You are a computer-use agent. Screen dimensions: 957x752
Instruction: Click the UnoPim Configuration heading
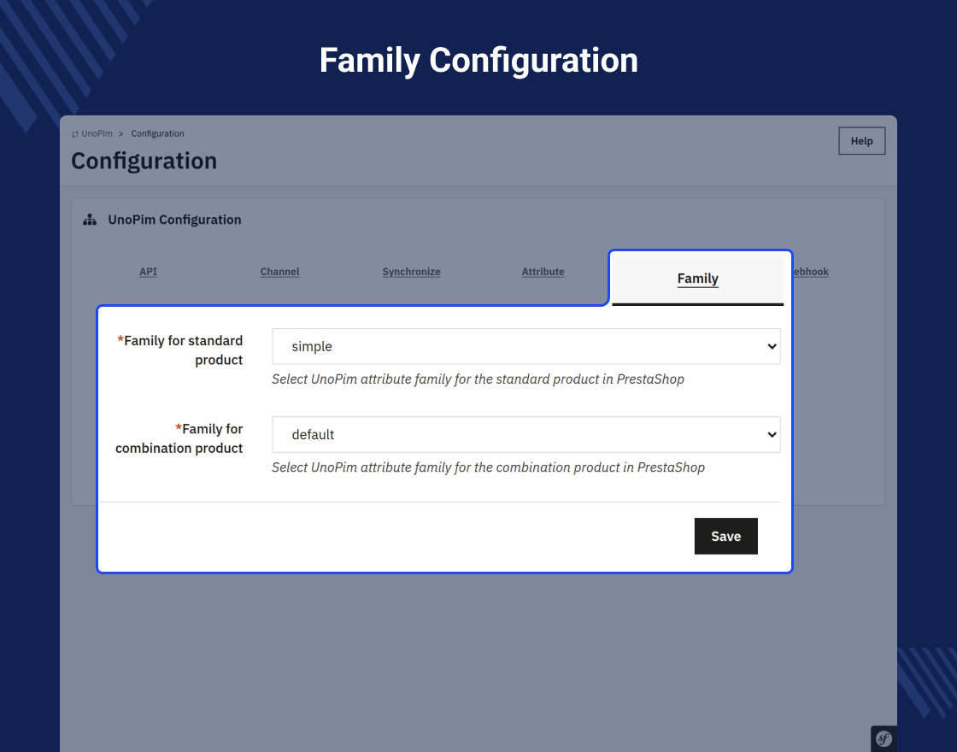[174, 220]
